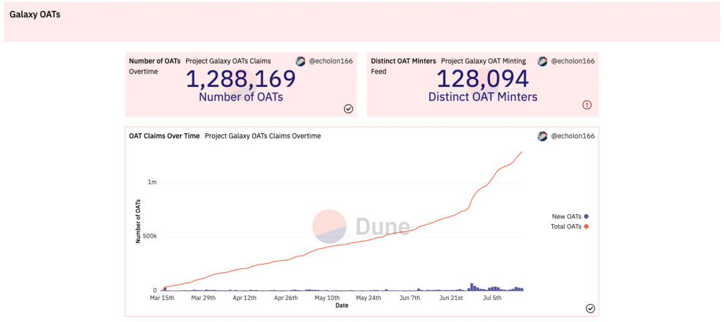
Task: Click the red warning icon in Distinct OAT Minters card
Action: click(x=587, y=105)
